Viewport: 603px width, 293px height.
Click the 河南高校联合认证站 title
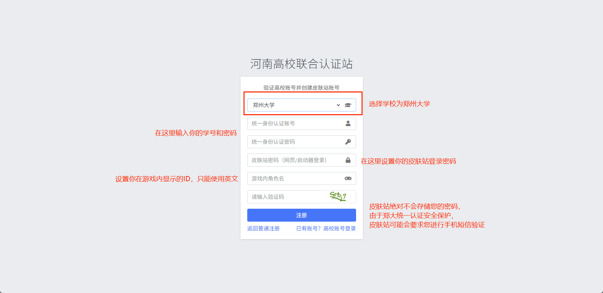pos(302,64)
